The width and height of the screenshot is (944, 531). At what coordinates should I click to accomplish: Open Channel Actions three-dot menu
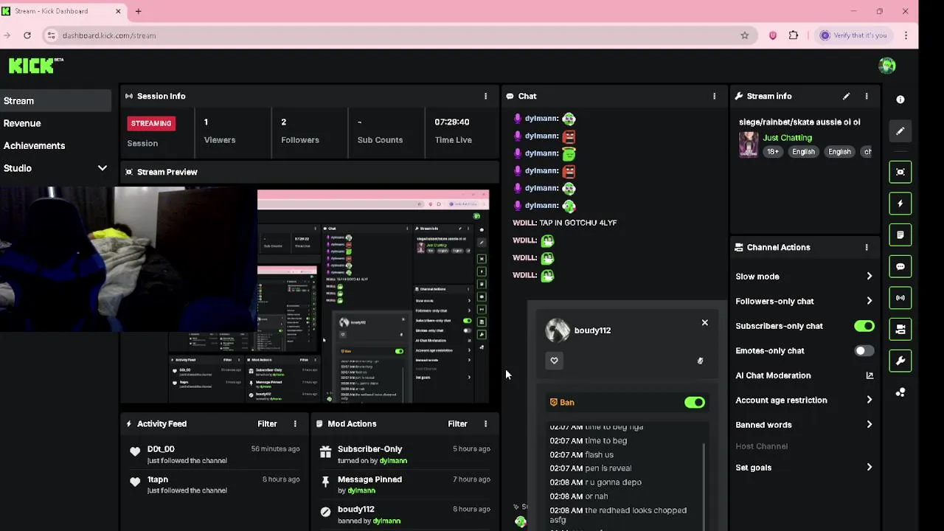pos(867,247)
